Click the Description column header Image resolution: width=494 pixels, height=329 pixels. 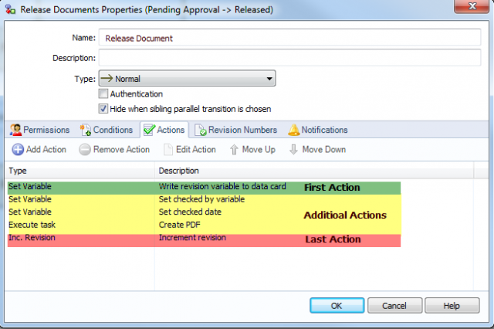(x=314, y=171)
